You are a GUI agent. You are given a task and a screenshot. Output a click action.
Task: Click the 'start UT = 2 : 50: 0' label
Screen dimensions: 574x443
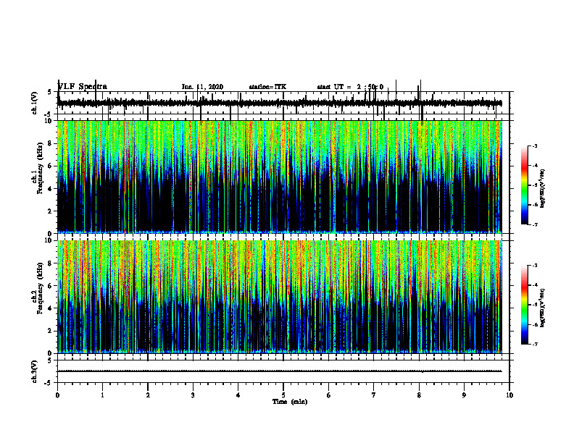(x=350, y=87)
